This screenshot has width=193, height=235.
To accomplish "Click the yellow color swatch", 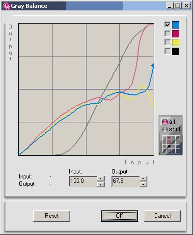I will click(175, 42).
